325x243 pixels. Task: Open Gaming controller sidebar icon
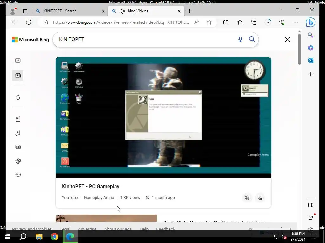(x=18, y=175)
